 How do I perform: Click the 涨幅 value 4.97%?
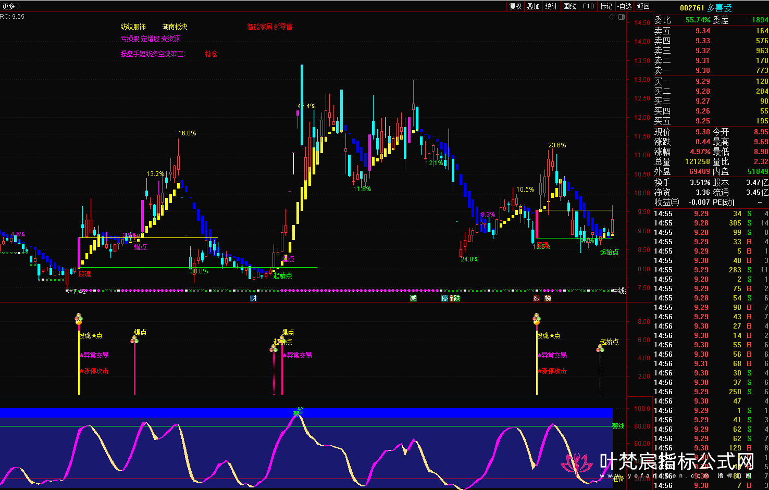[700, 152]
